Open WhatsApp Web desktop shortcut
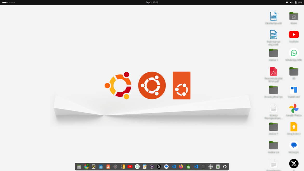 coord(294,53)
